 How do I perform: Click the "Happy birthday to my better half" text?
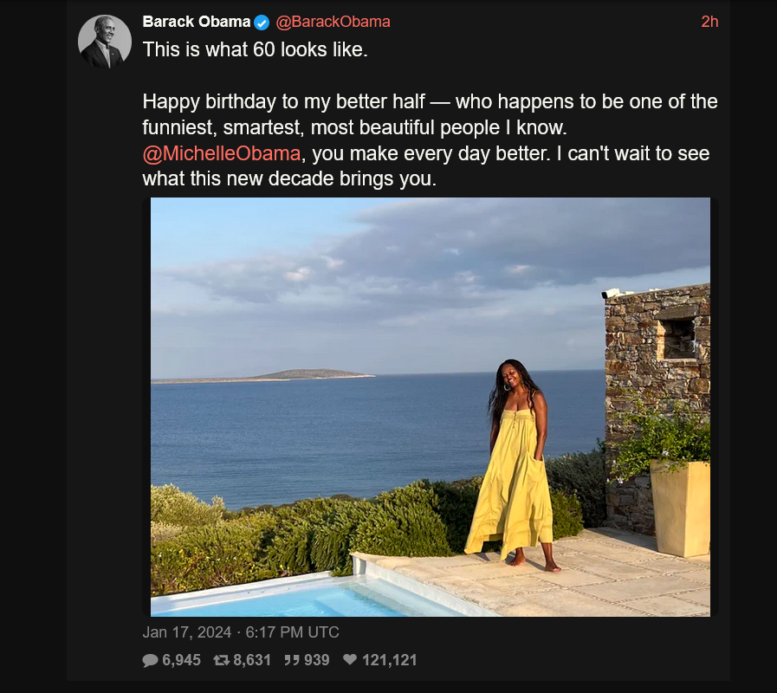click(x=284, y=101)
